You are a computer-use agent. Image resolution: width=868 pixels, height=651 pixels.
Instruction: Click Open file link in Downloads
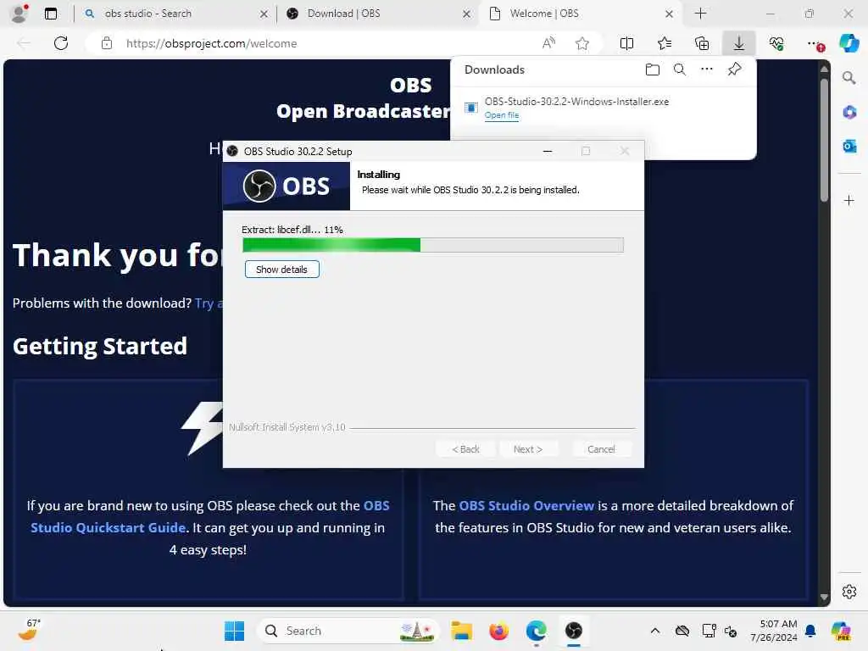(502, 115)
